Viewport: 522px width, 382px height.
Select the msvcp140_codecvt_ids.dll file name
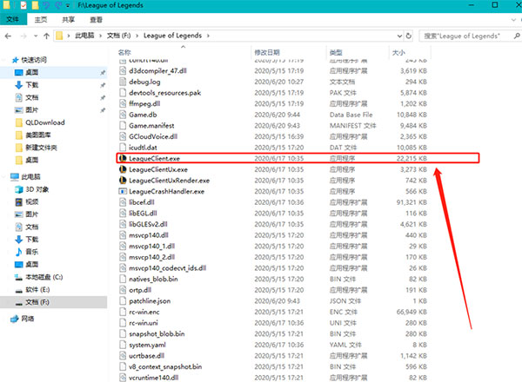pos(167,268)
